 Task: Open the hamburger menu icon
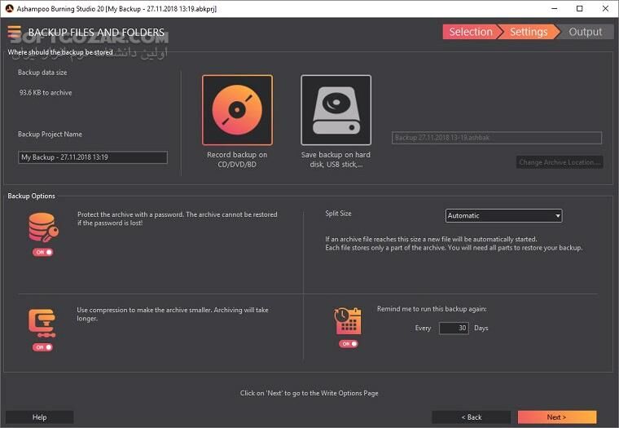[14, 33]
